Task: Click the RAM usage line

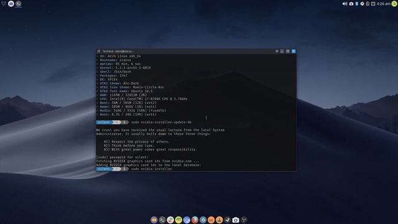Action: point(123,95)
